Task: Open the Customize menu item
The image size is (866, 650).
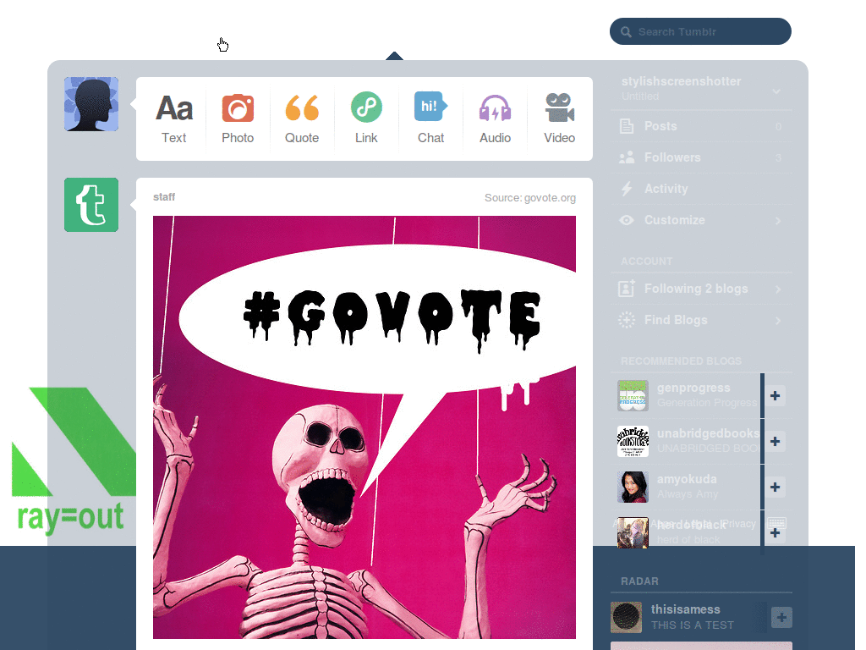Action: [701, 220]
